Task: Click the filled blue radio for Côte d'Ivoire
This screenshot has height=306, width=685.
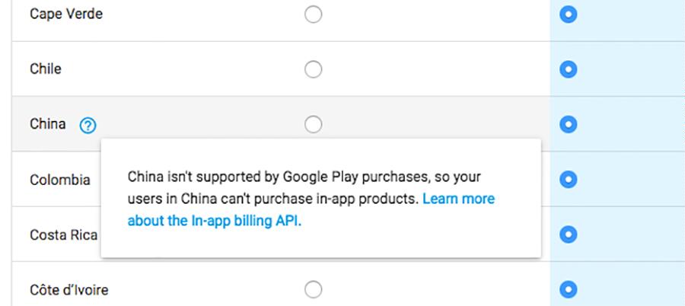Action: point(569,290)
